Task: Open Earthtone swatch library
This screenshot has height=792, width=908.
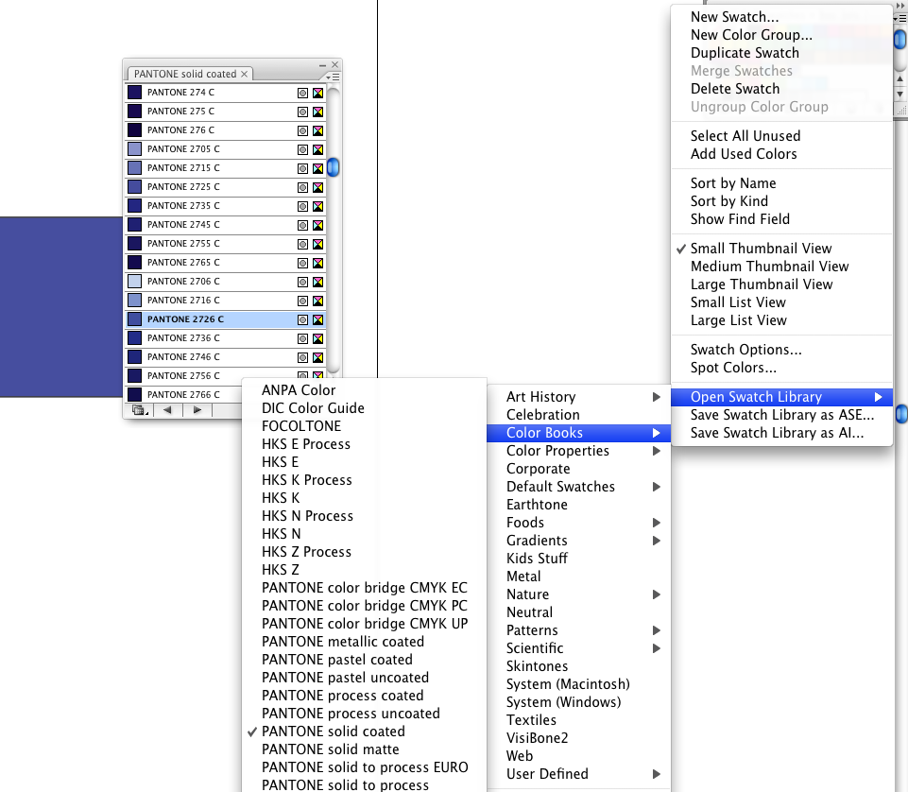Action: point(537,505)
